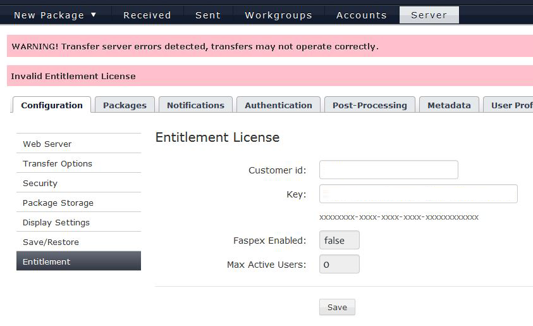533x326 pixels.
Task: Select the Server top navigation tab
Action: coord(429,15)
